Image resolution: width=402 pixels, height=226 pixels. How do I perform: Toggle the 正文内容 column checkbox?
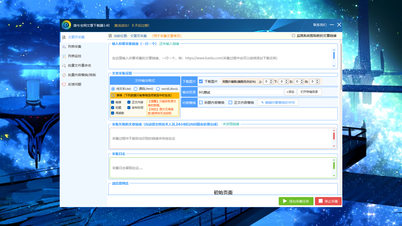(x=129, y=102)
